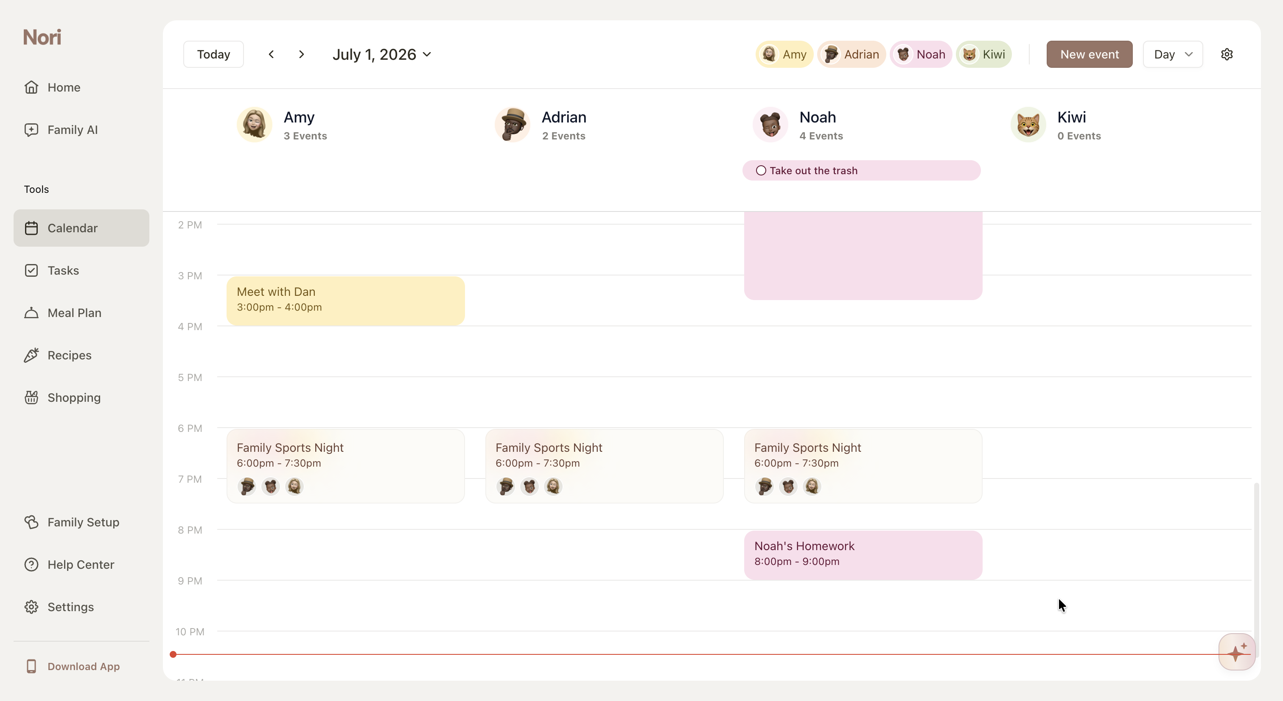Click the 4 Events label under Noah
The width and height of the screenshot is (1283, 701).
coord(821,136)
